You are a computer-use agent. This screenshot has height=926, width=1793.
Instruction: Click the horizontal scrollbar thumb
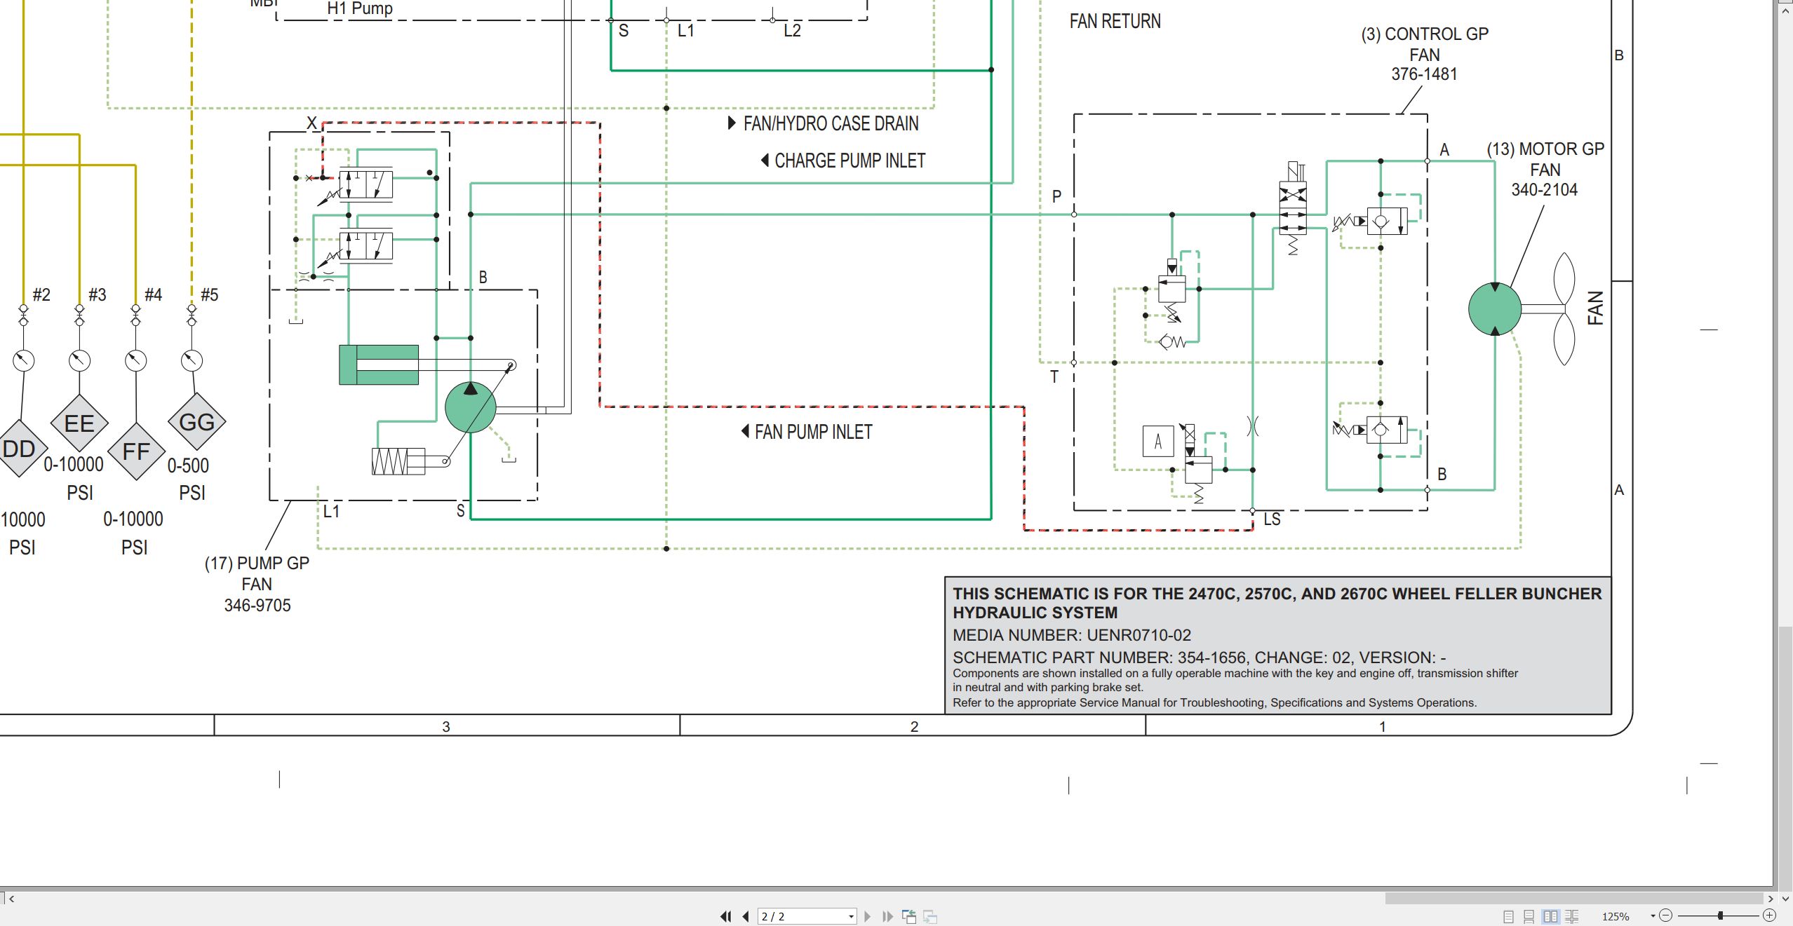click(x=1573, y=898)
